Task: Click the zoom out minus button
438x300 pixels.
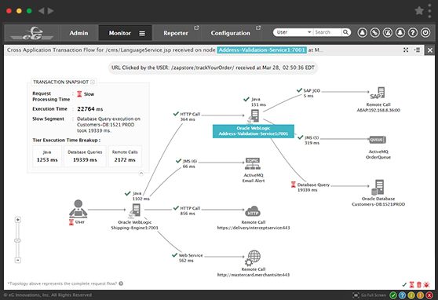Action: tap(17, 260)
